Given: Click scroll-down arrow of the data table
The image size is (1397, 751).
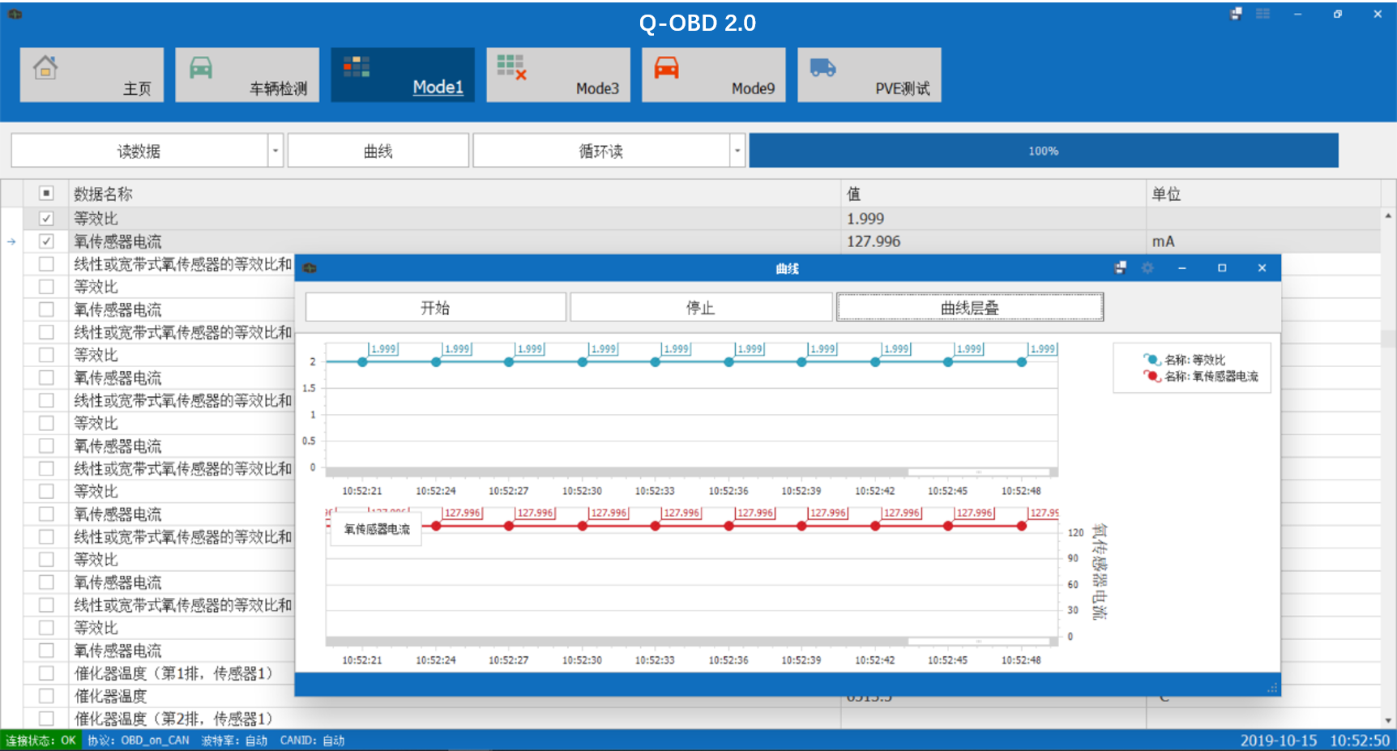Looking at the screenshot, I should (1388, 720).
